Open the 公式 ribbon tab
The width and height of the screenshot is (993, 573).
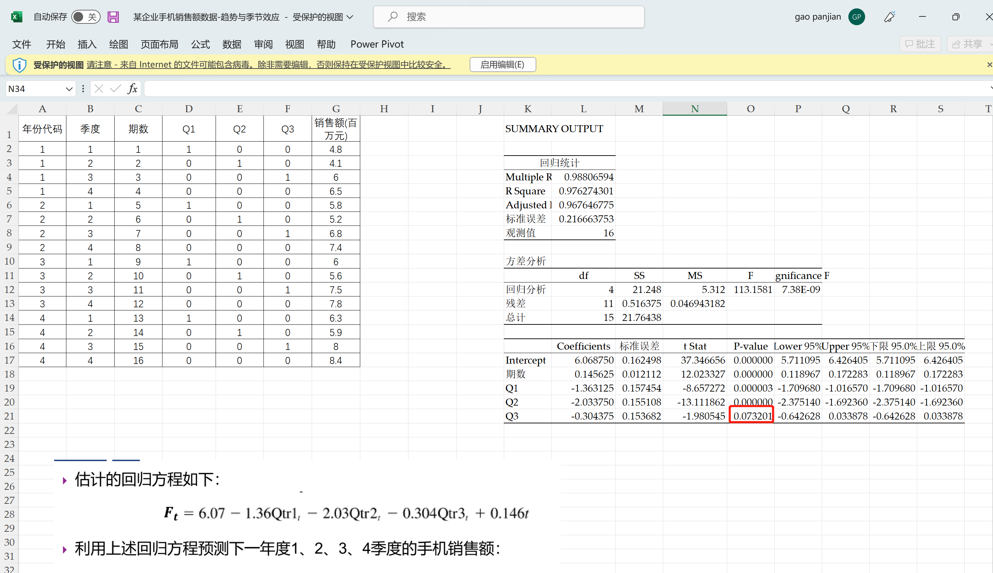coord(200,44)
